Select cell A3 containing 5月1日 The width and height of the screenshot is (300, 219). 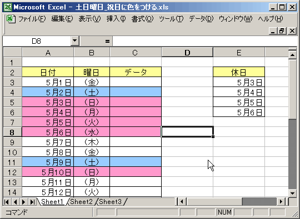pyautogui.click(x=48, y=82)
